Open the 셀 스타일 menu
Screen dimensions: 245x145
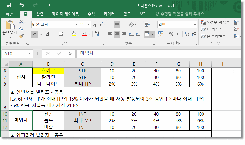point(213,36)
